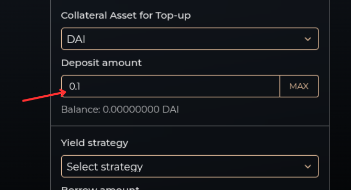Click the chevron in the DAI selector
The image size is (351, 190).
[308, 39]
